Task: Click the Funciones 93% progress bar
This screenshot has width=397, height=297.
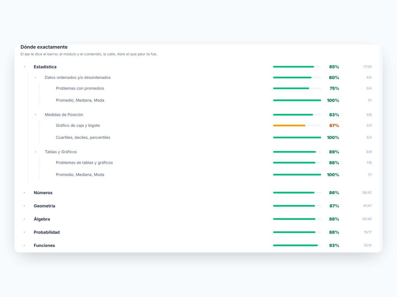Action: [x=297, y=245]
